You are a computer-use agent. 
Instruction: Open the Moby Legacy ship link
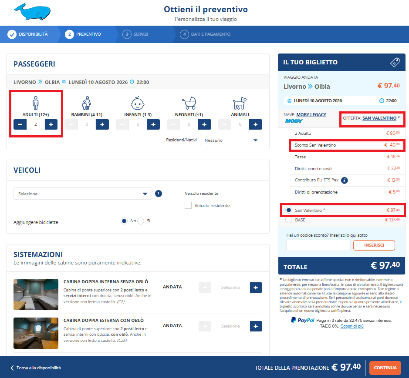[x=311, y=114]
